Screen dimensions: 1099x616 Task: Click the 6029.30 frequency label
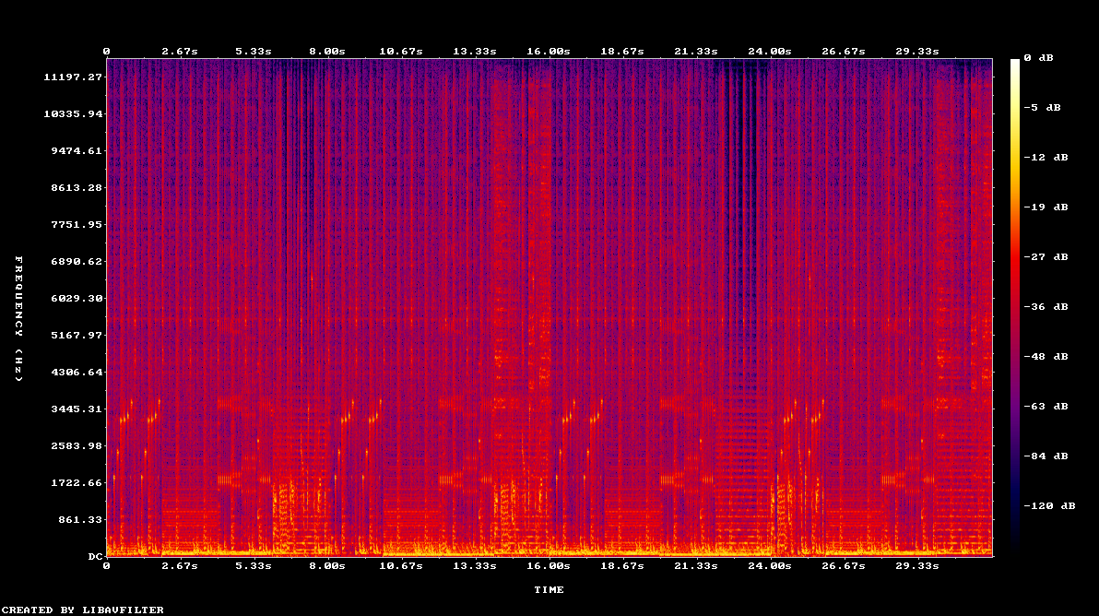[x=77, y=299]
